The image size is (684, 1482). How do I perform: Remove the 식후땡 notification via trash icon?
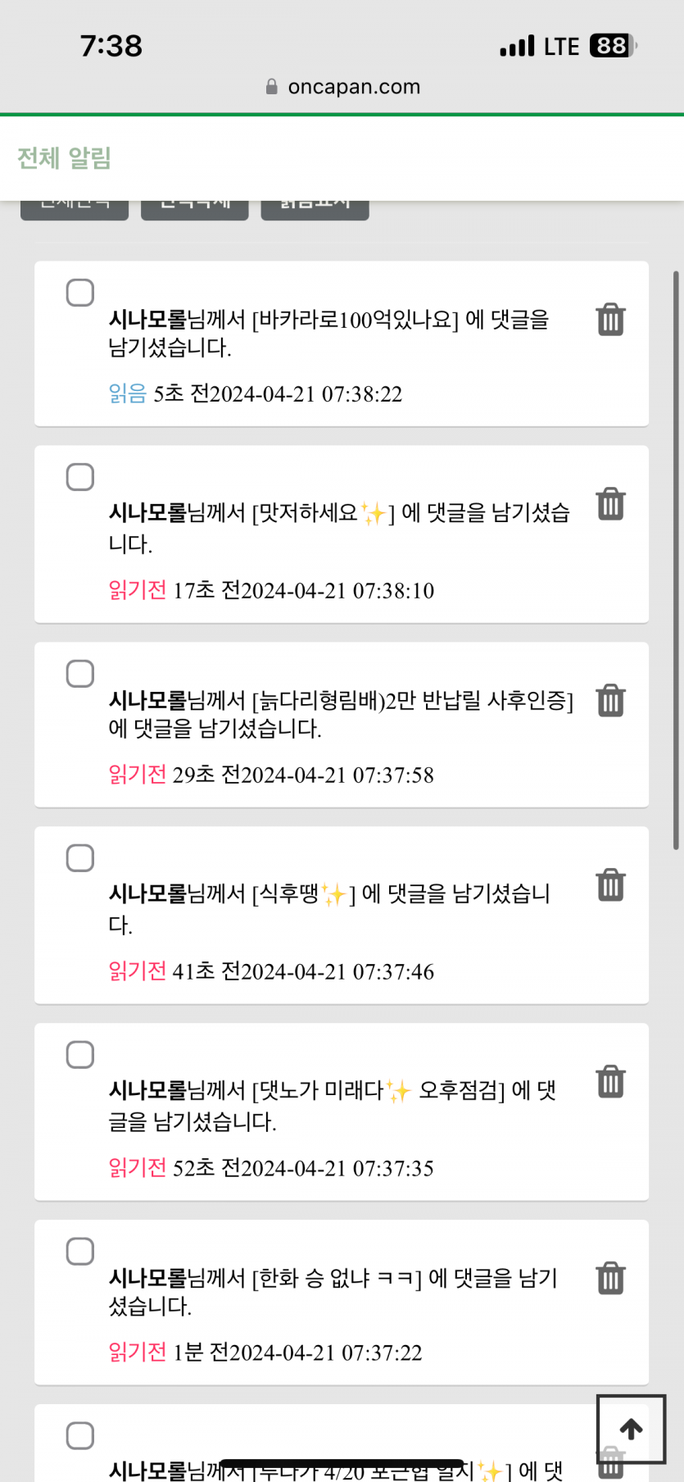(x=610, y=885)
